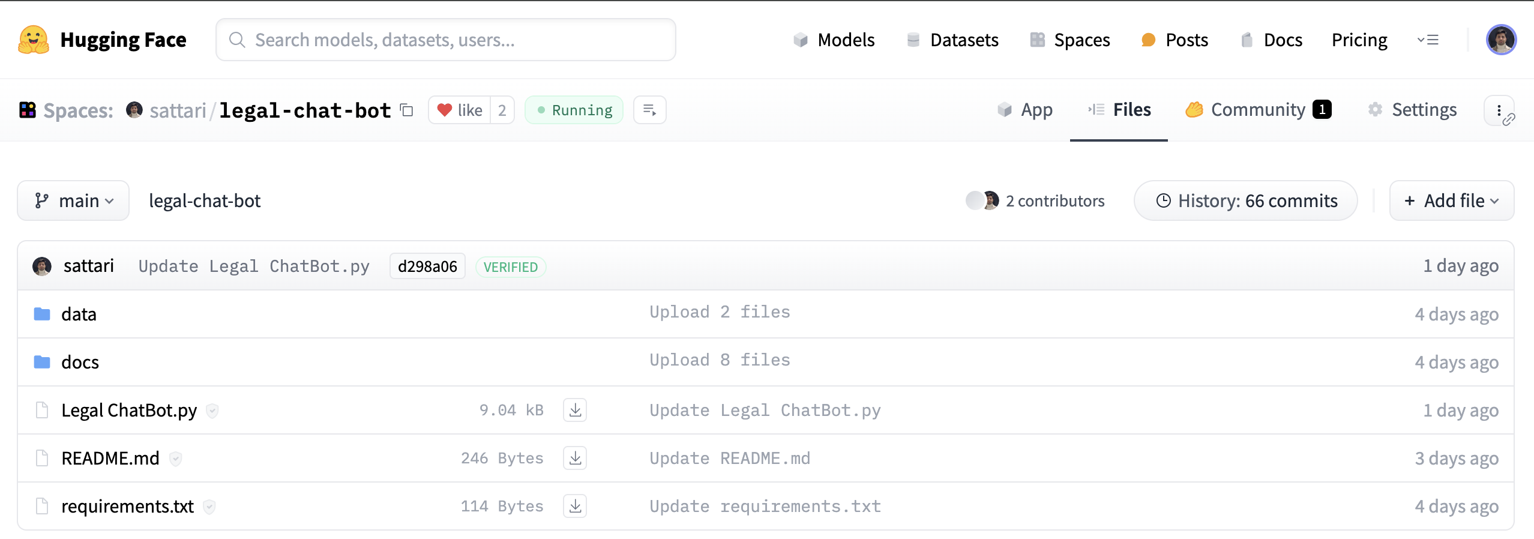Click the Hugging Face logo emoji
Screen dimensions: 1534x539
(34, 40)
